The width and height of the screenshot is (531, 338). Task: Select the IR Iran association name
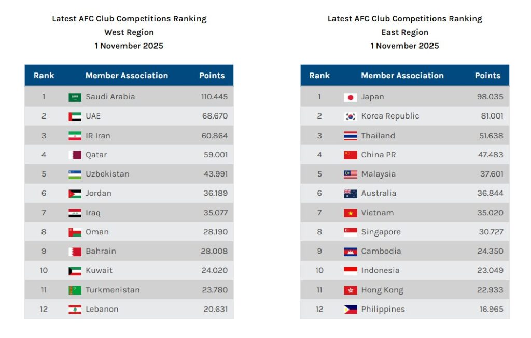(98, 136)
